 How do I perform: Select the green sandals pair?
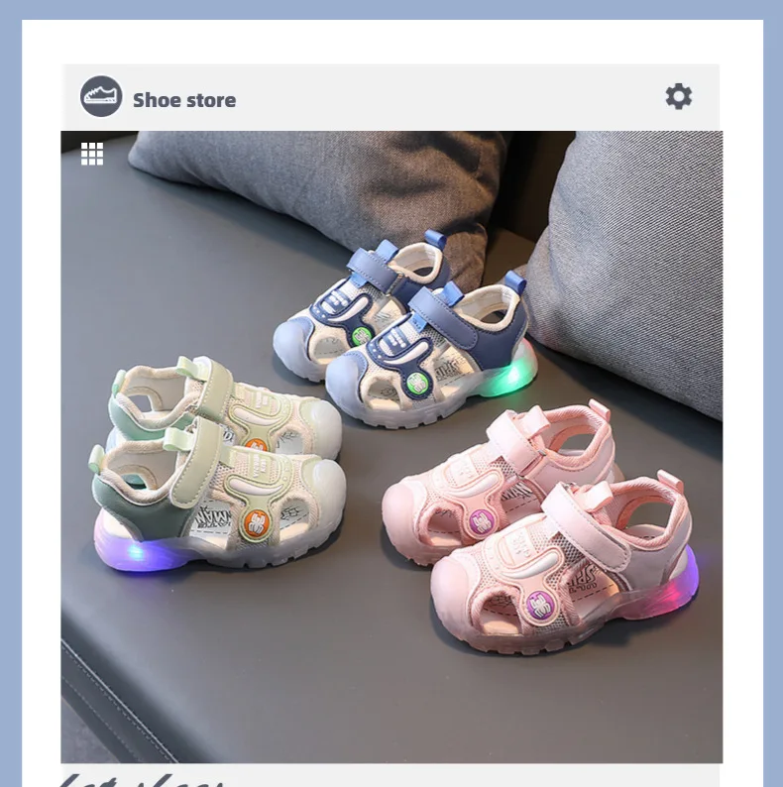tap(217, 462)
